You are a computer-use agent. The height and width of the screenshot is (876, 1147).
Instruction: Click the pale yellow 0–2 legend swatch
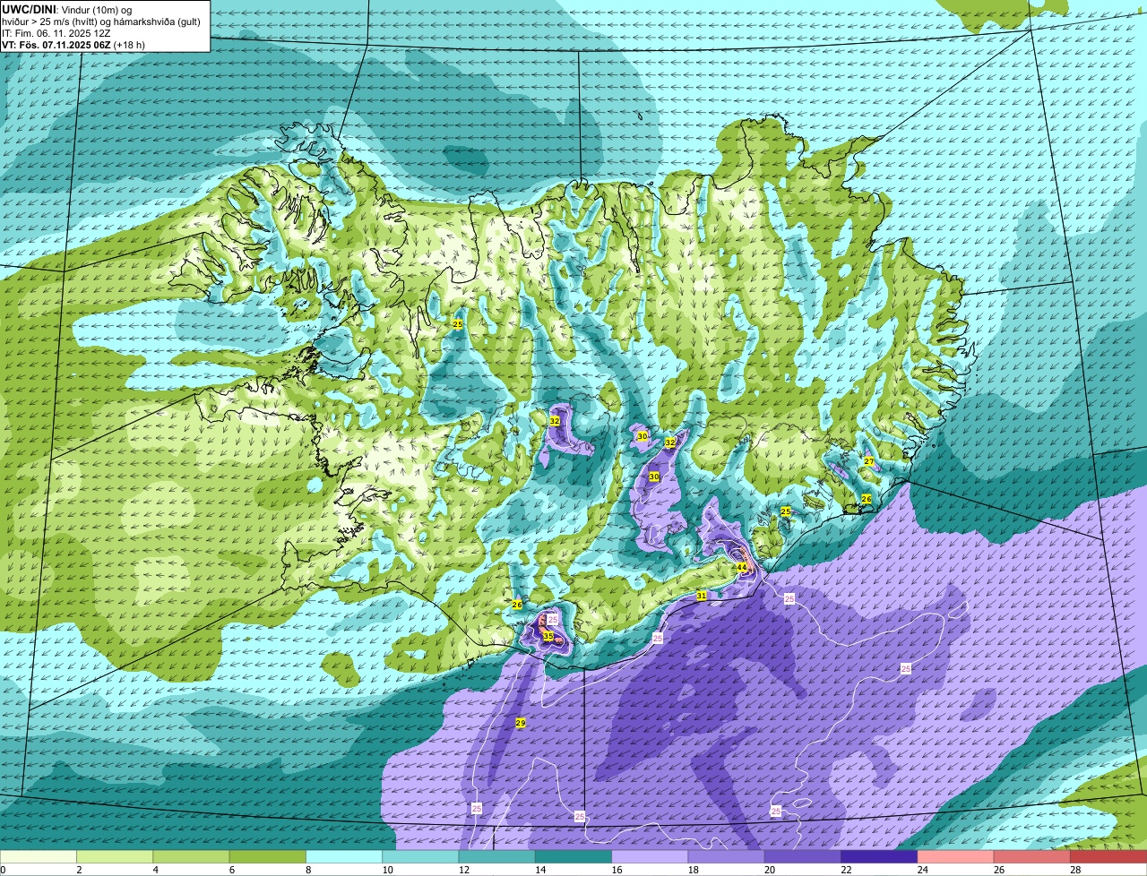click(x=39, y=857)
